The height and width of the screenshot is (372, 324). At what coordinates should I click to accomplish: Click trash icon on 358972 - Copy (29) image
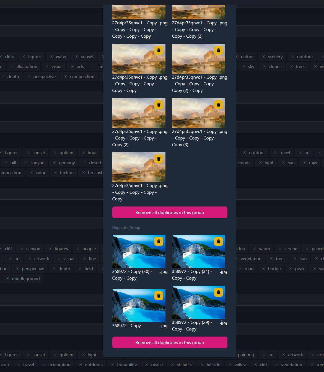pyautogui.click(x=219, y=292)
